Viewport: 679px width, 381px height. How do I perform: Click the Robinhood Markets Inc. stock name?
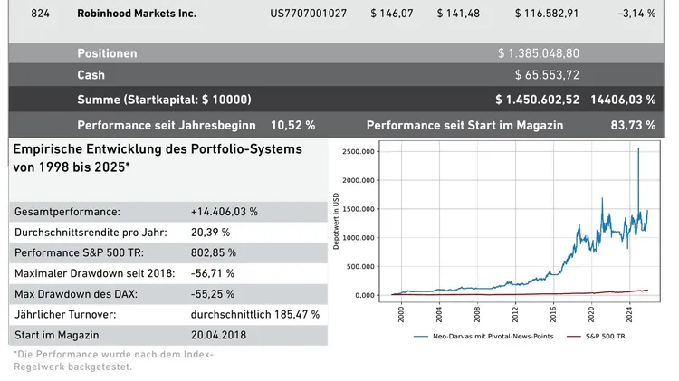137,14
